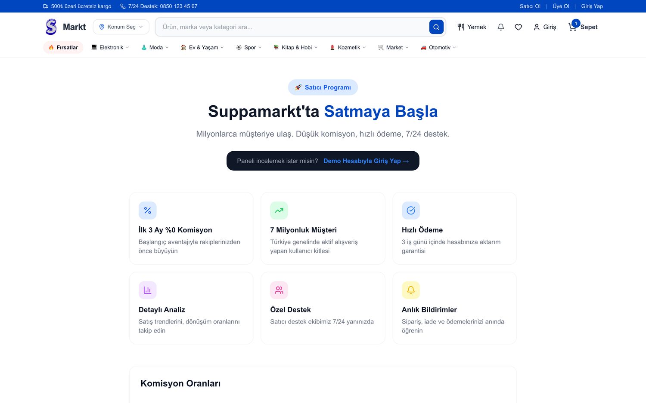Click the trending arrow icon on Müşteri card

[279, 211]
